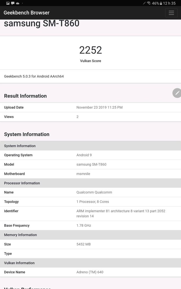Click the memory Type label

pyautogui.click(x=8, y=254)
